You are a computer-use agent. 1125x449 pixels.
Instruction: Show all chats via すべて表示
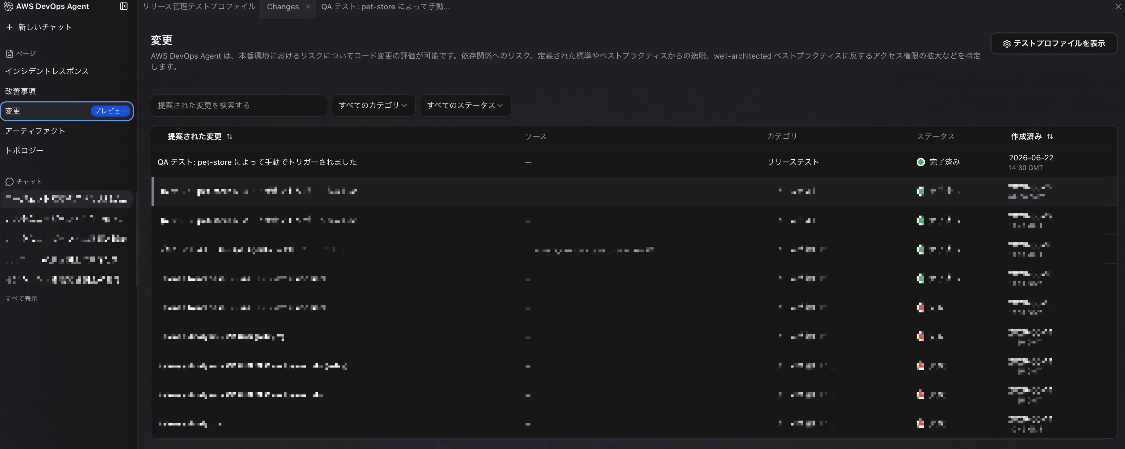click(21, 299)
